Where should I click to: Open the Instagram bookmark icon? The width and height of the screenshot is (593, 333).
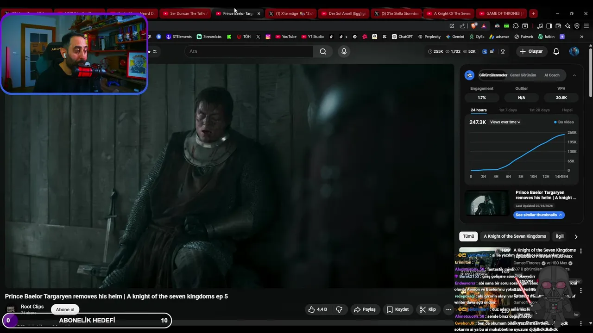[268, 37]
